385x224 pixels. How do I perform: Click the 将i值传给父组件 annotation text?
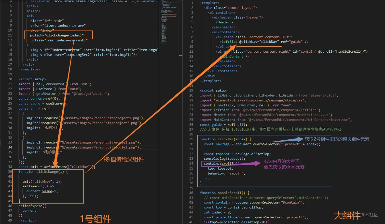[123, 159]
